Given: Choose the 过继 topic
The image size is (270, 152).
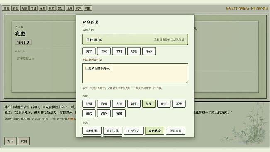Looking at the screenshot, I should point(134,51).
